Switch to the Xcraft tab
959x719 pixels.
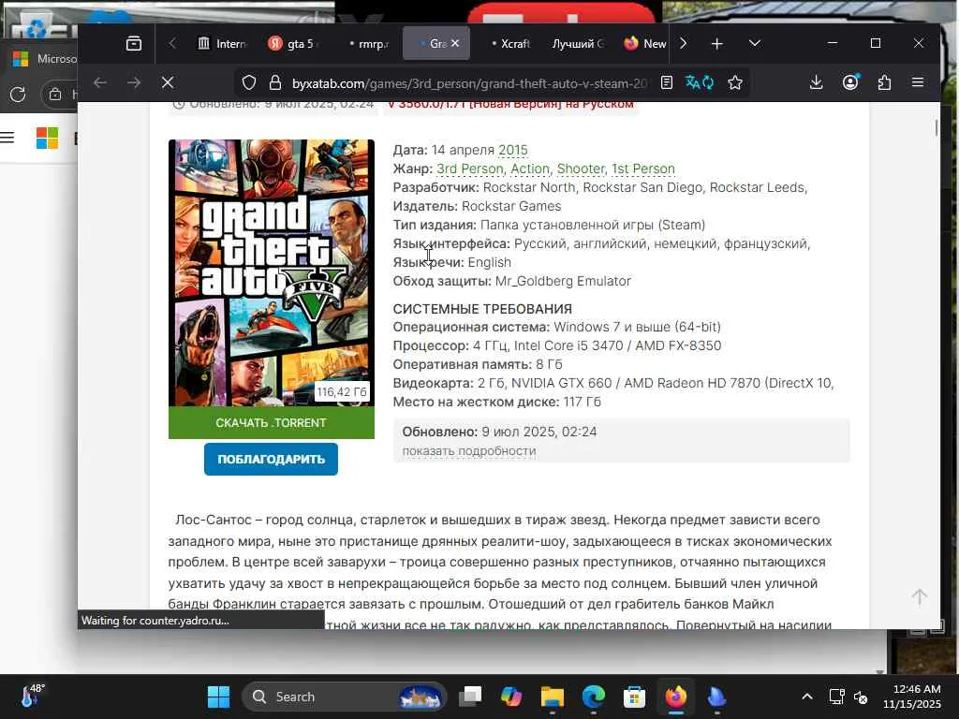(x=509, y=43)
